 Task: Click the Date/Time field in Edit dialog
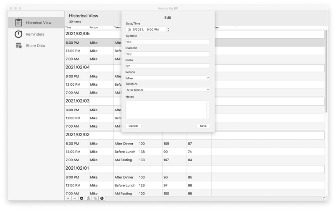146,29
